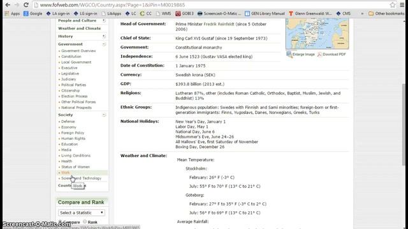Expand the People and Culture section
The image size is (408, 229).
104,20
